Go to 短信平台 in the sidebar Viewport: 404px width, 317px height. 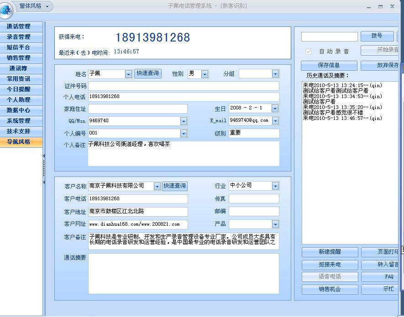[x=19, y=47]
